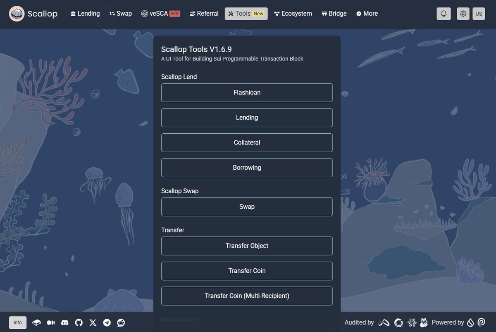Open the Bridge nav item
The width and height of the screenshot is (496, 332).
point(334,14)
